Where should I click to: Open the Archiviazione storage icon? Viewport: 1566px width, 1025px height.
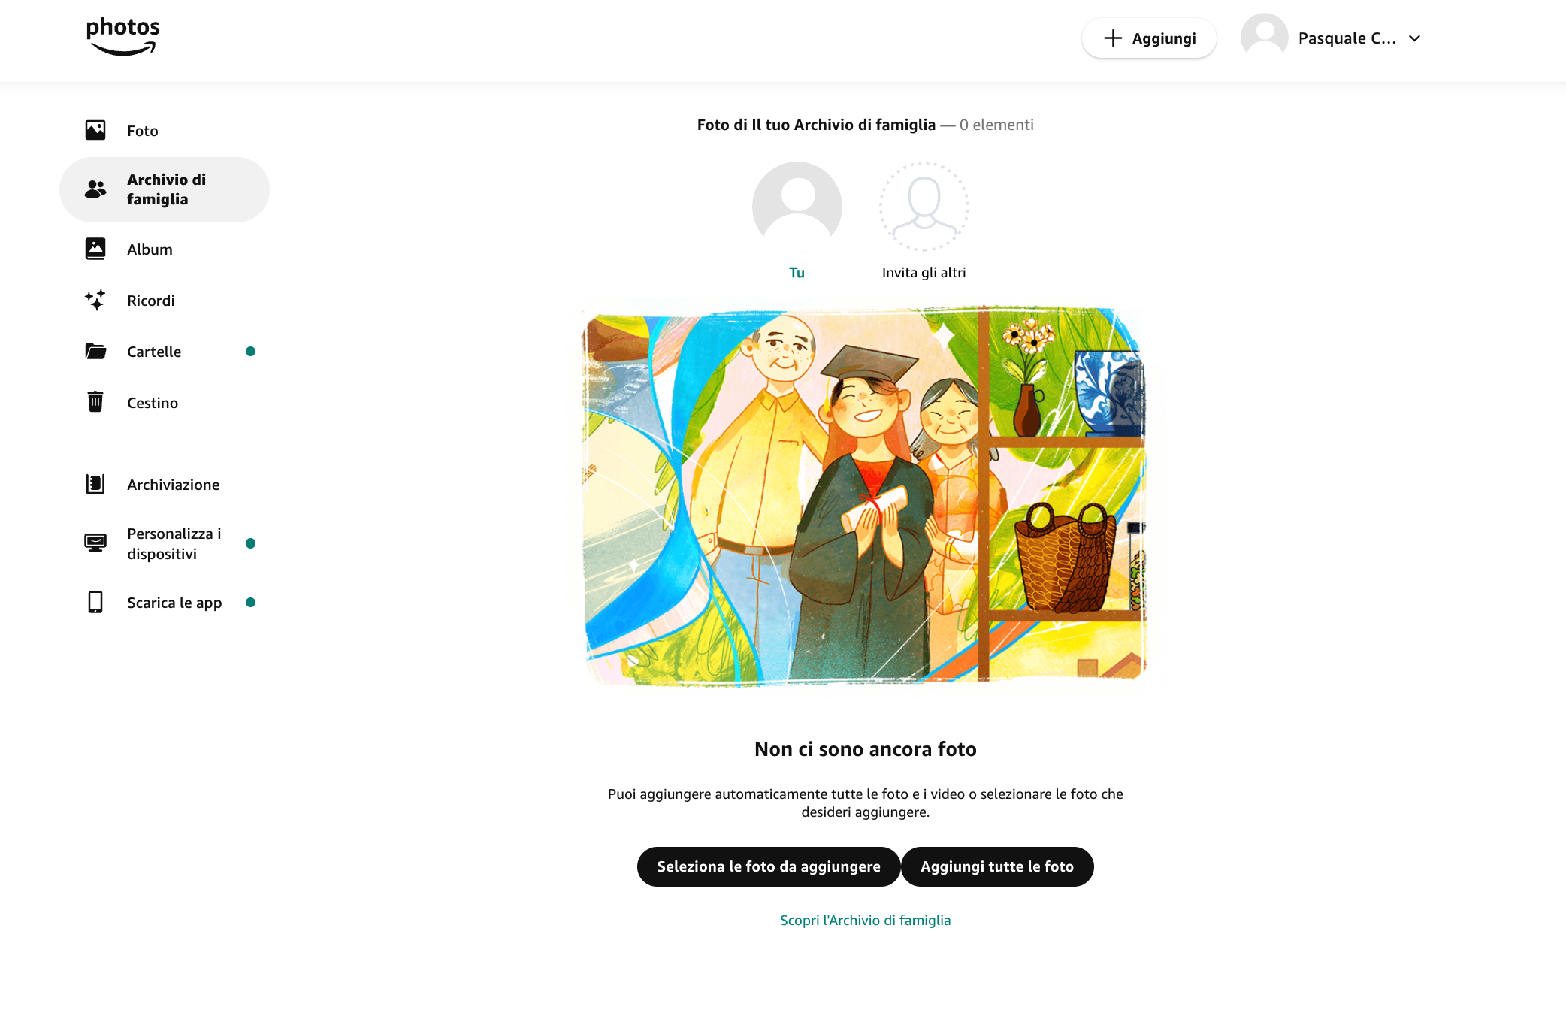pyautogui.click(x=95, y=485)
